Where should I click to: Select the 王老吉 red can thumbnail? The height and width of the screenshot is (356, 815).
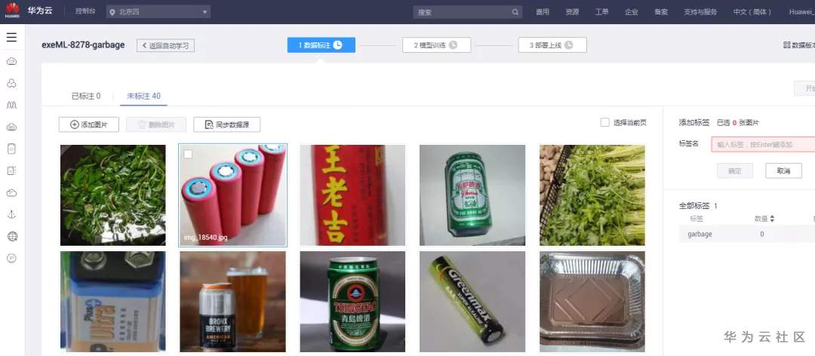[352, 195]
